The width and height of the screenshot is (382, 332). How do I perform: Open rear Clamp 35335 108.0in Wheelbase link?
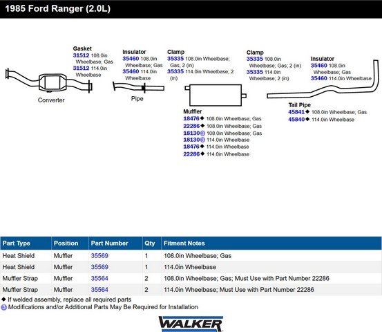255,59
